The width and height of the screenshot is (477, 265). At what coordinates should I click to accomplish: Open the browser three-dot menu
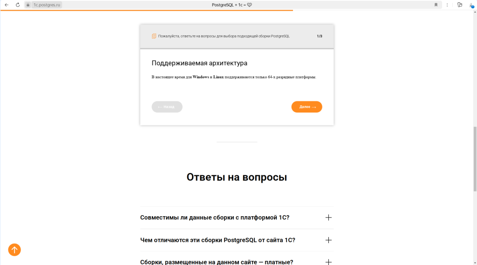tap(447, 5)
